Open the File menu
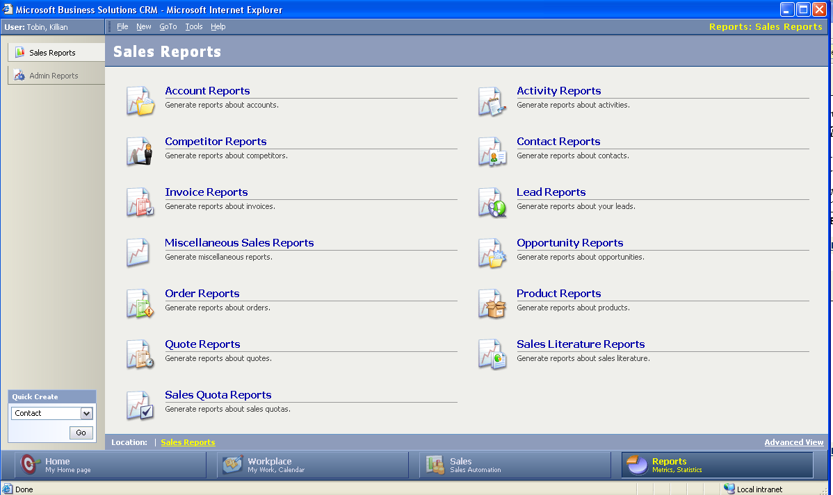Image resolution: width=833 pixels, height=495 pixels. click(122, 26)
